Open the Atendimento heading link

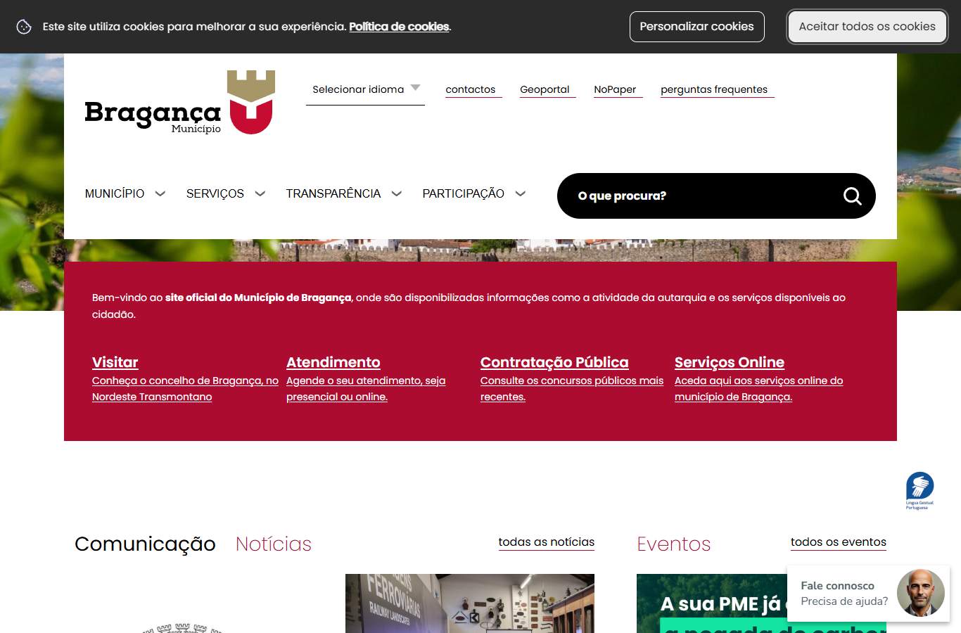coord(333,362)
